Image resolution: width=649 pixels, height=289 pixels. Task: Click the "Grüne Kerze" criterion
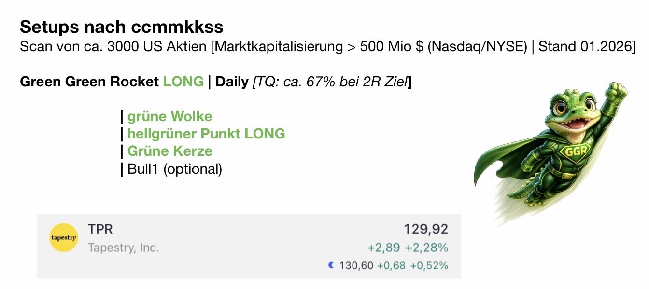pos(169,151)
